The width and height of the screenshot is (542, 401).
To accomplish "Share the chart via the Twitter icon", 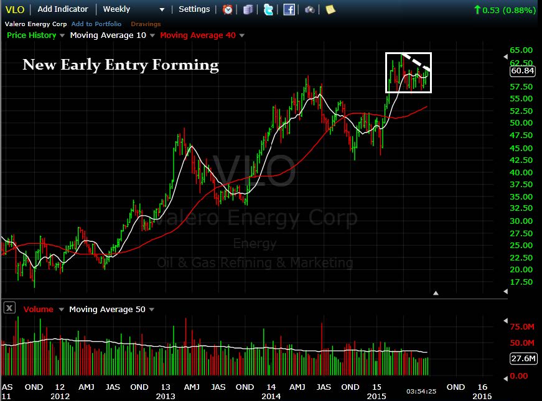I will coord(268,10).
